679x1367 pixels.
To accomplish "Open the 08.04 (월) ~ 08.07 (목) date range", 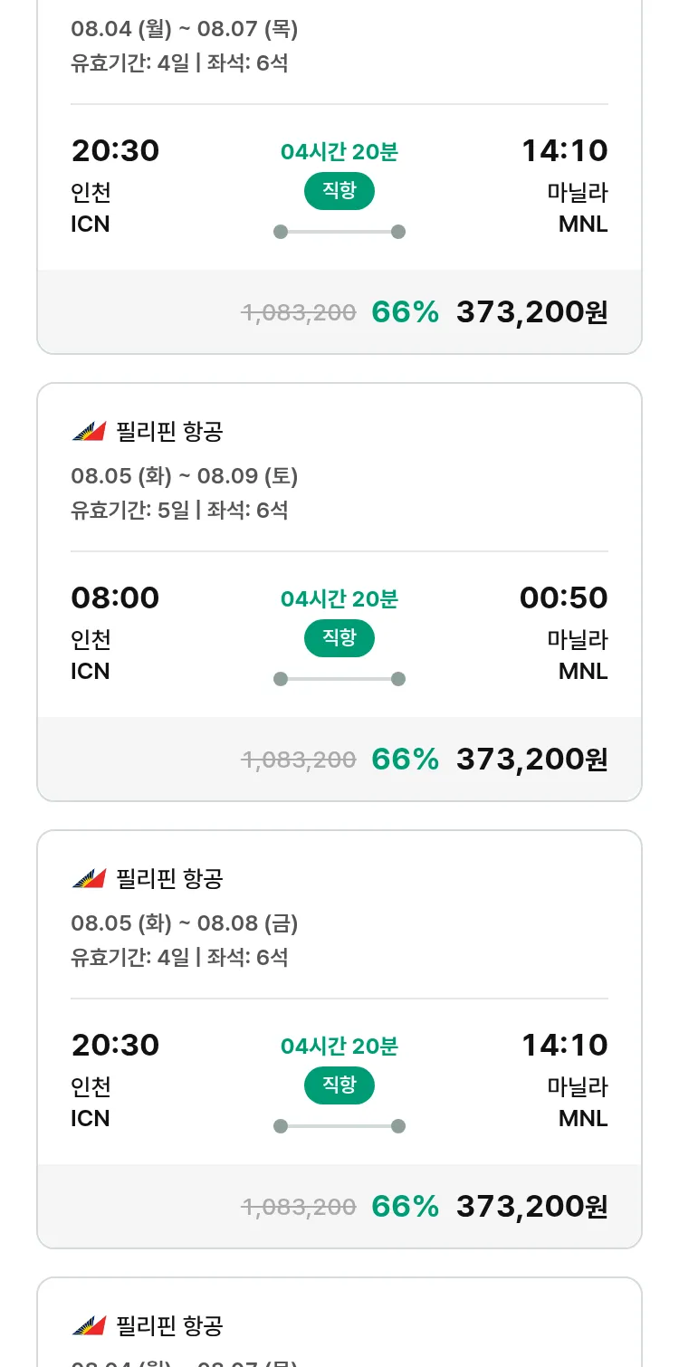I will point(184,29).
